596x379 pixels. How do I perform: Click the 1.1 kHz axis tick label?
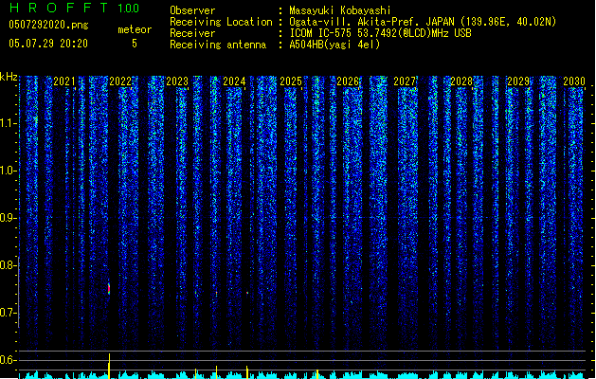pos(8,123)
